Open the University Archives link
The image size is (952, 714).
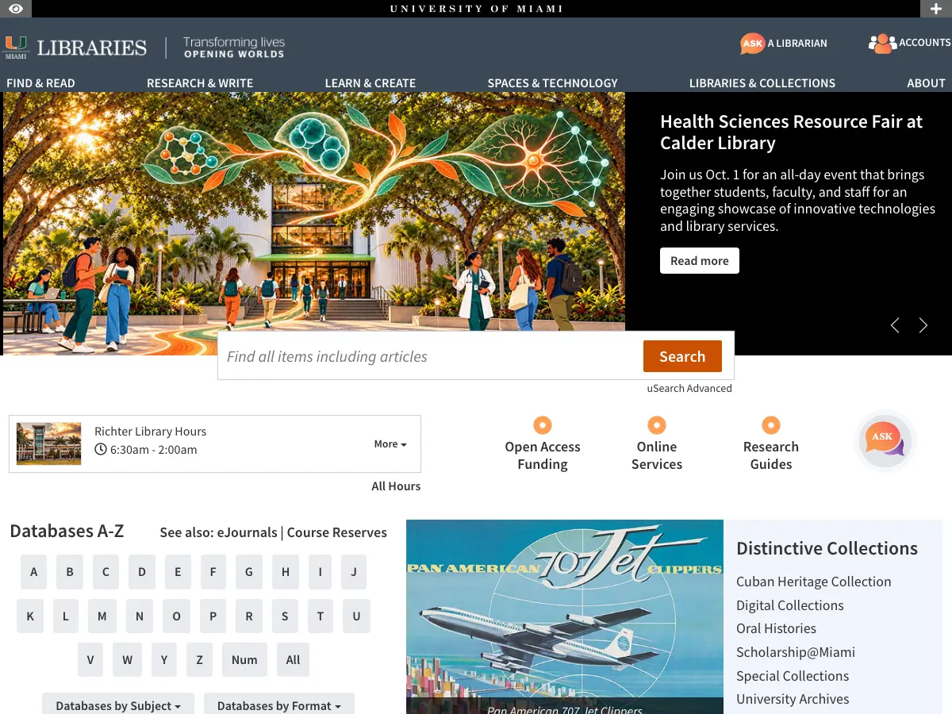[793, 699]
